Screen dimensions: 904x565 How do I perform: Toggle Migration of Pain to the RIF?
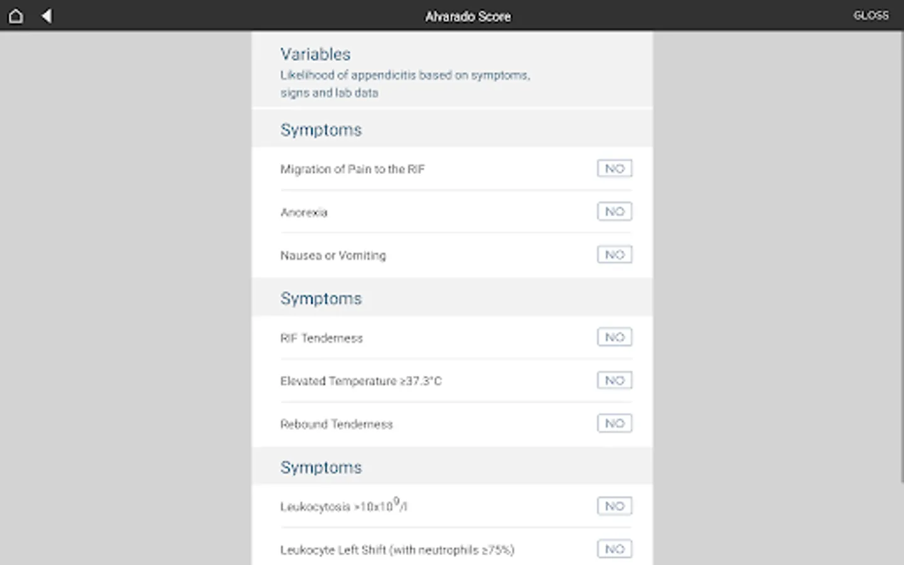(614, 168)
